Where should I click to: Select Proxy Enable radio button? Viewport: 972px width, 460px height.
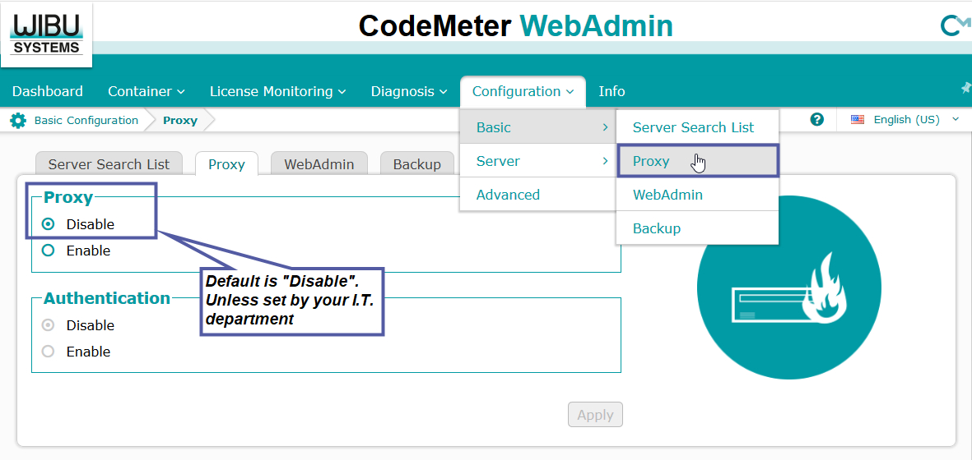click(49, 251)
